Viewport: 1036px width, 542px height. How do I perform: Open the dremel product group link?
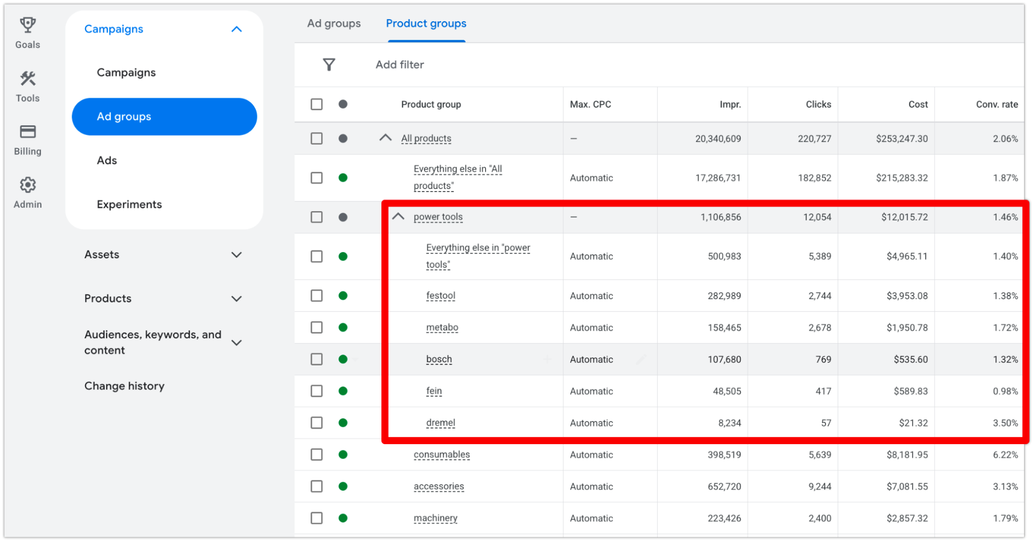(441, 422)
